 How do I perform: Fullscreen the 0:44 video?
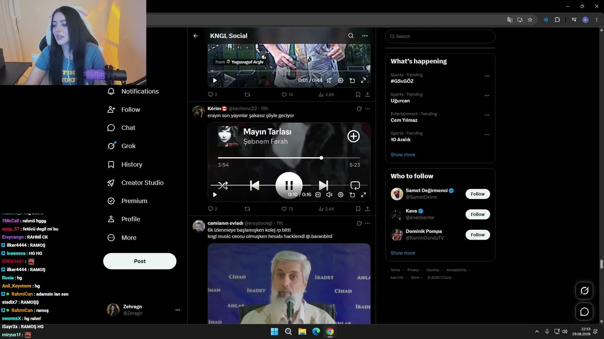pos(363,81)
